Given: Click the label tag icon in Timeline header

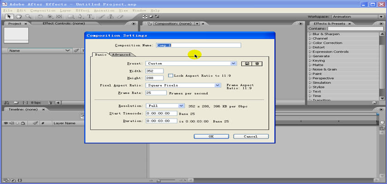Looking at the screenshot, I should (35, 123).
